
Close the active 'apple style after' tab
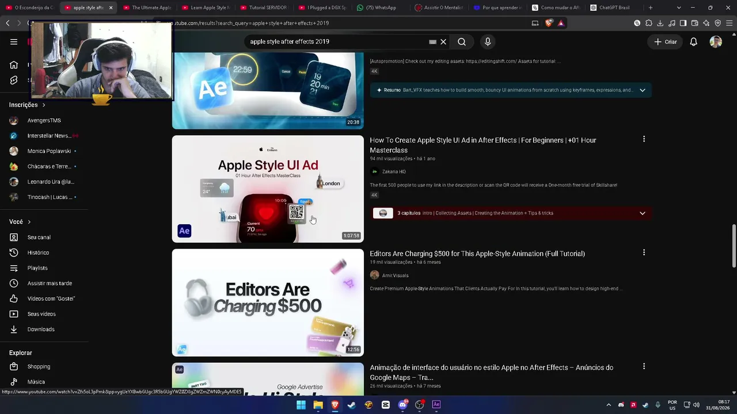tap(111, 7)
